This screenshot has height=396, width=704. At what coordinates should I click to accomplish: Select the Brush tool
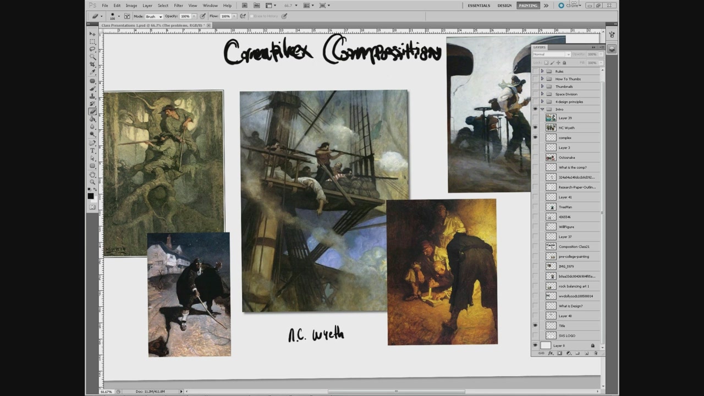click(93, 89)
